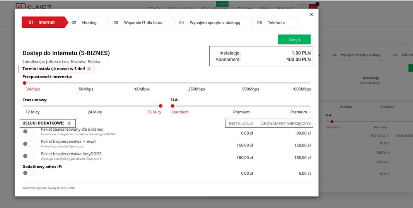This screenshot has height=208, width=413.
Task: Click 500Mbps label in the background page
Action: (387, 107)
